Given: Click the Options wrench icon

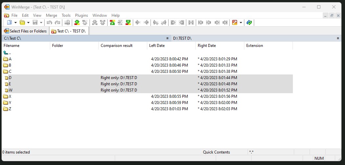Looking at the screenshot, I should click(x=235, y=22).
